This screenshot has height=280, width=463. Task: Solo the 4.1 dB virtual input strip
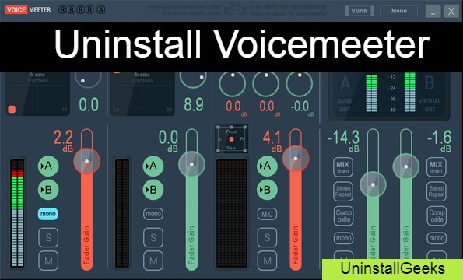pos(267,237)
